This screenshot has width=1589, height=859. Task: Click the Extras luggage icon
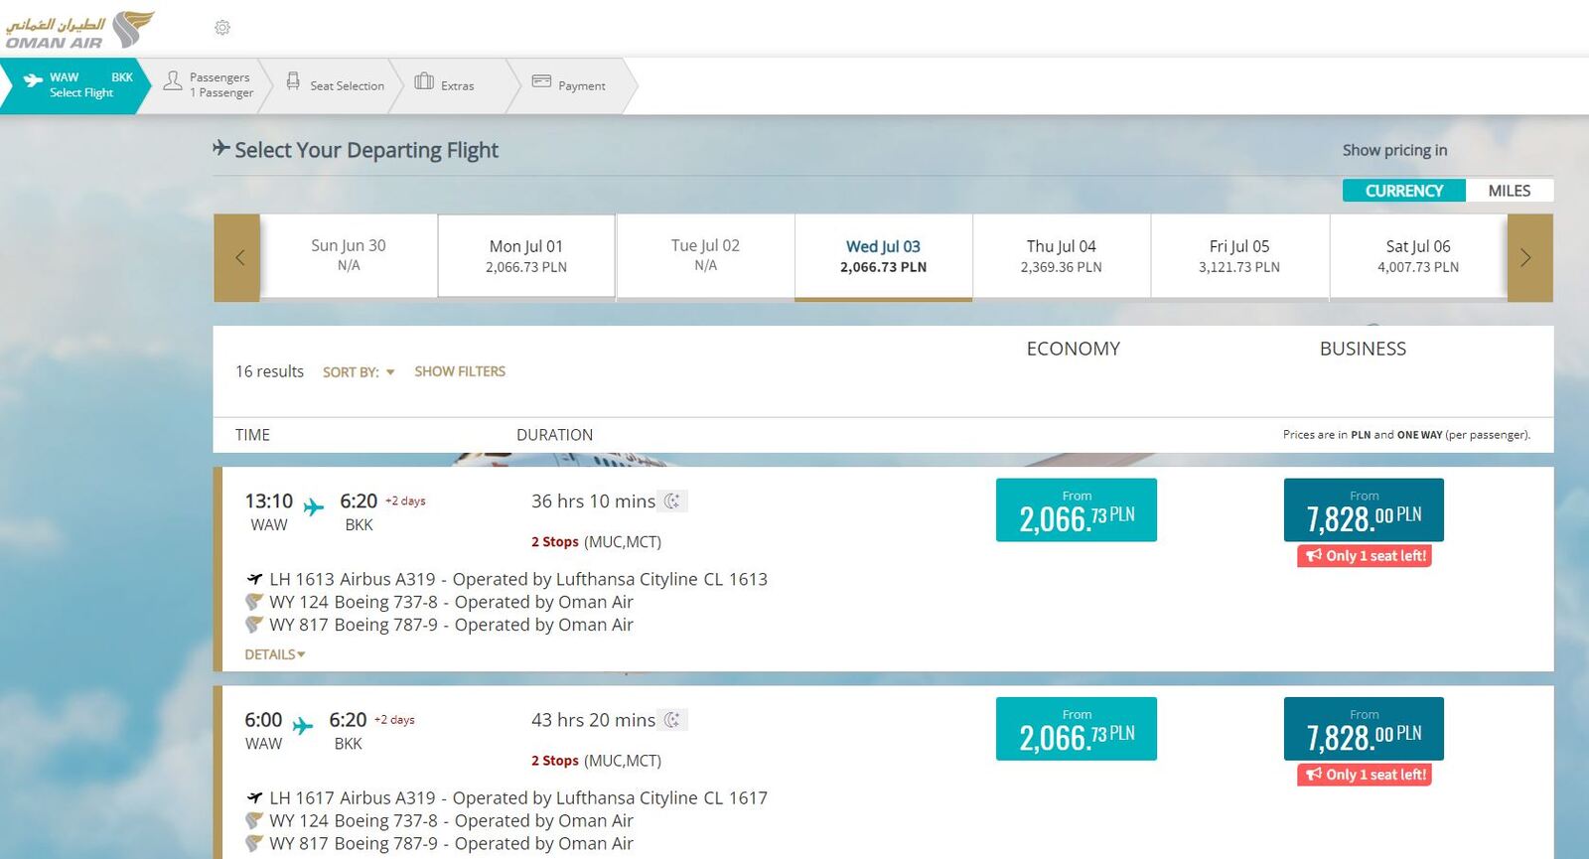tap(424, 81)
